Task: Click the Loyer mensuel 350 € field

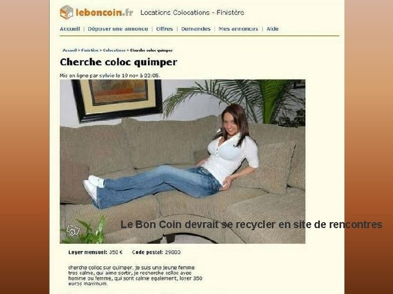Action: point(96,252)
